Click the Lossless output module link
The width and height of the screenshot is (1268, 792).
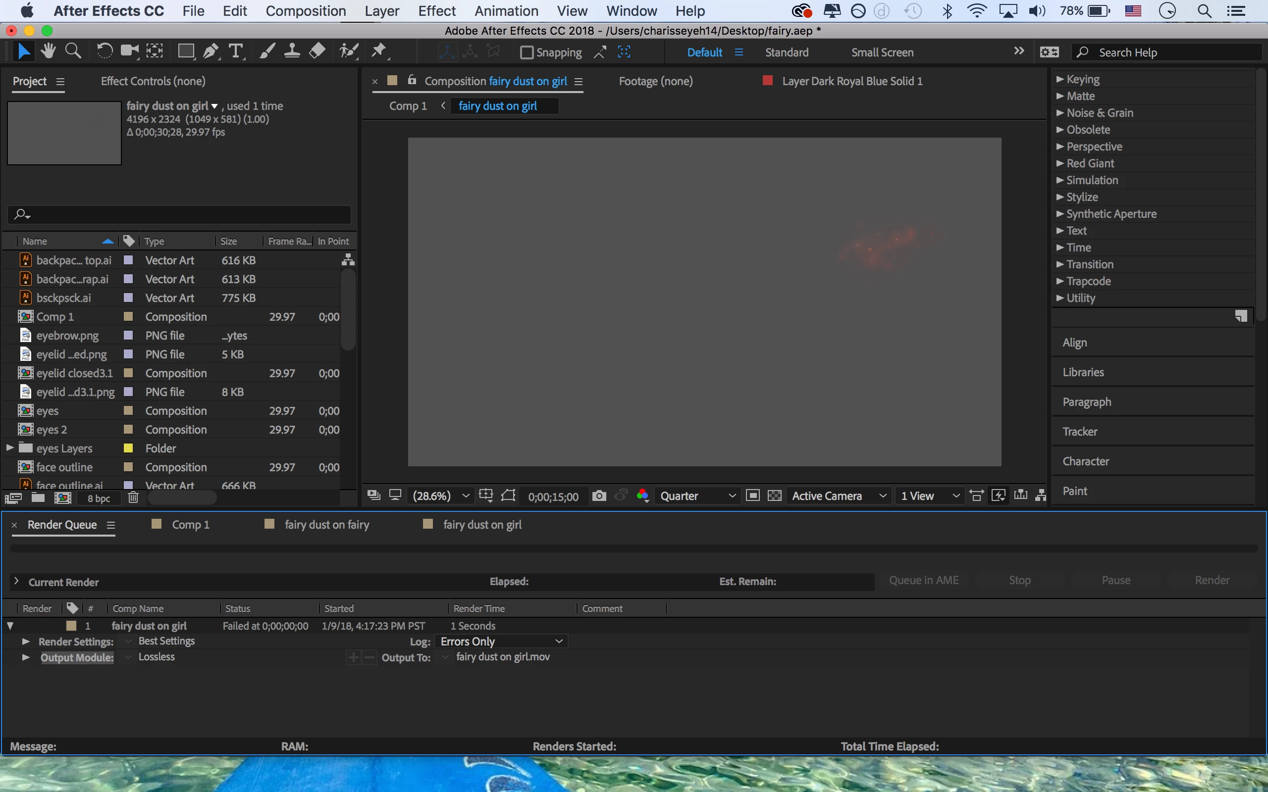(156, 657)
